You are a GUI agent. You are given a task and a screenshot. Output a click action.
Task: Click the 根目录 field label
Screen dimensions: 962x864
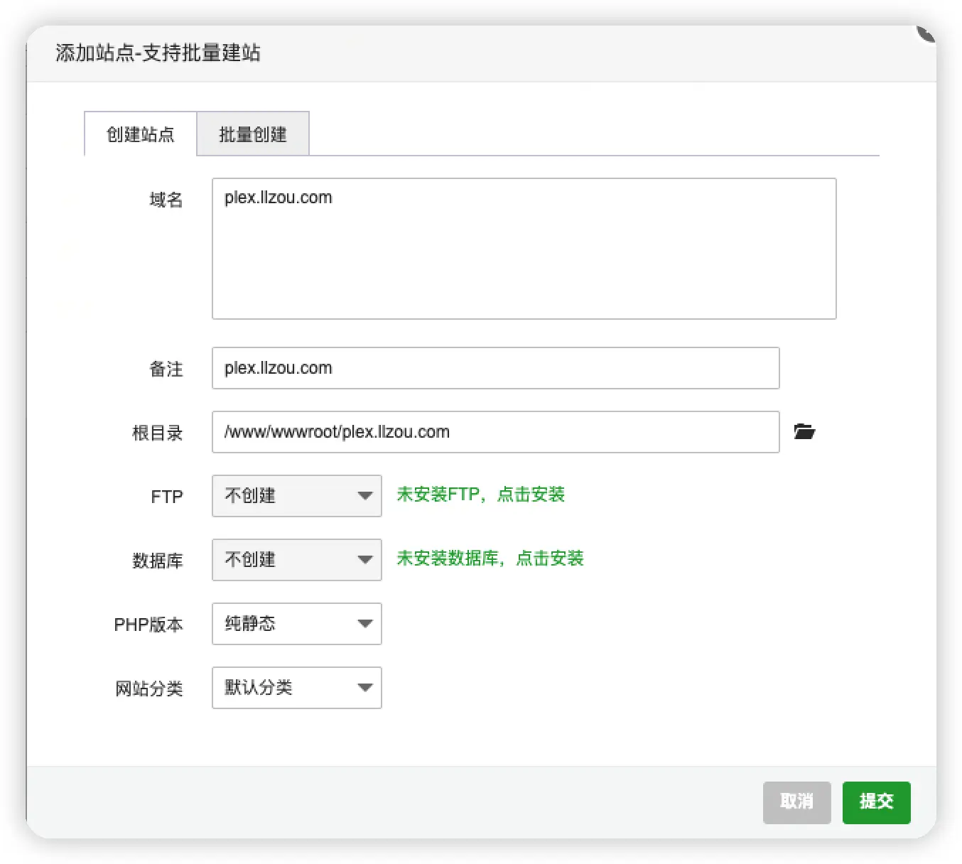tap(158, 433)
